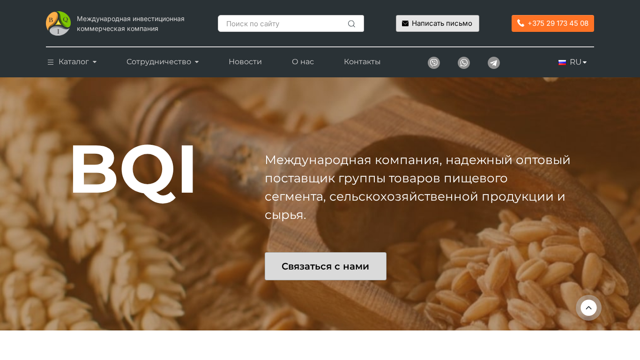Open the RU language selector
This screenshot has height=360, width=640.
click(573, 62)
